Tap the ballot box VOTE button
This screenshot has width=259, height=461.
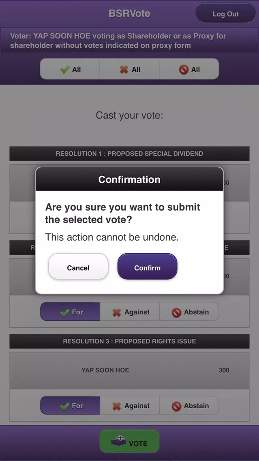(x=130, y=441)
